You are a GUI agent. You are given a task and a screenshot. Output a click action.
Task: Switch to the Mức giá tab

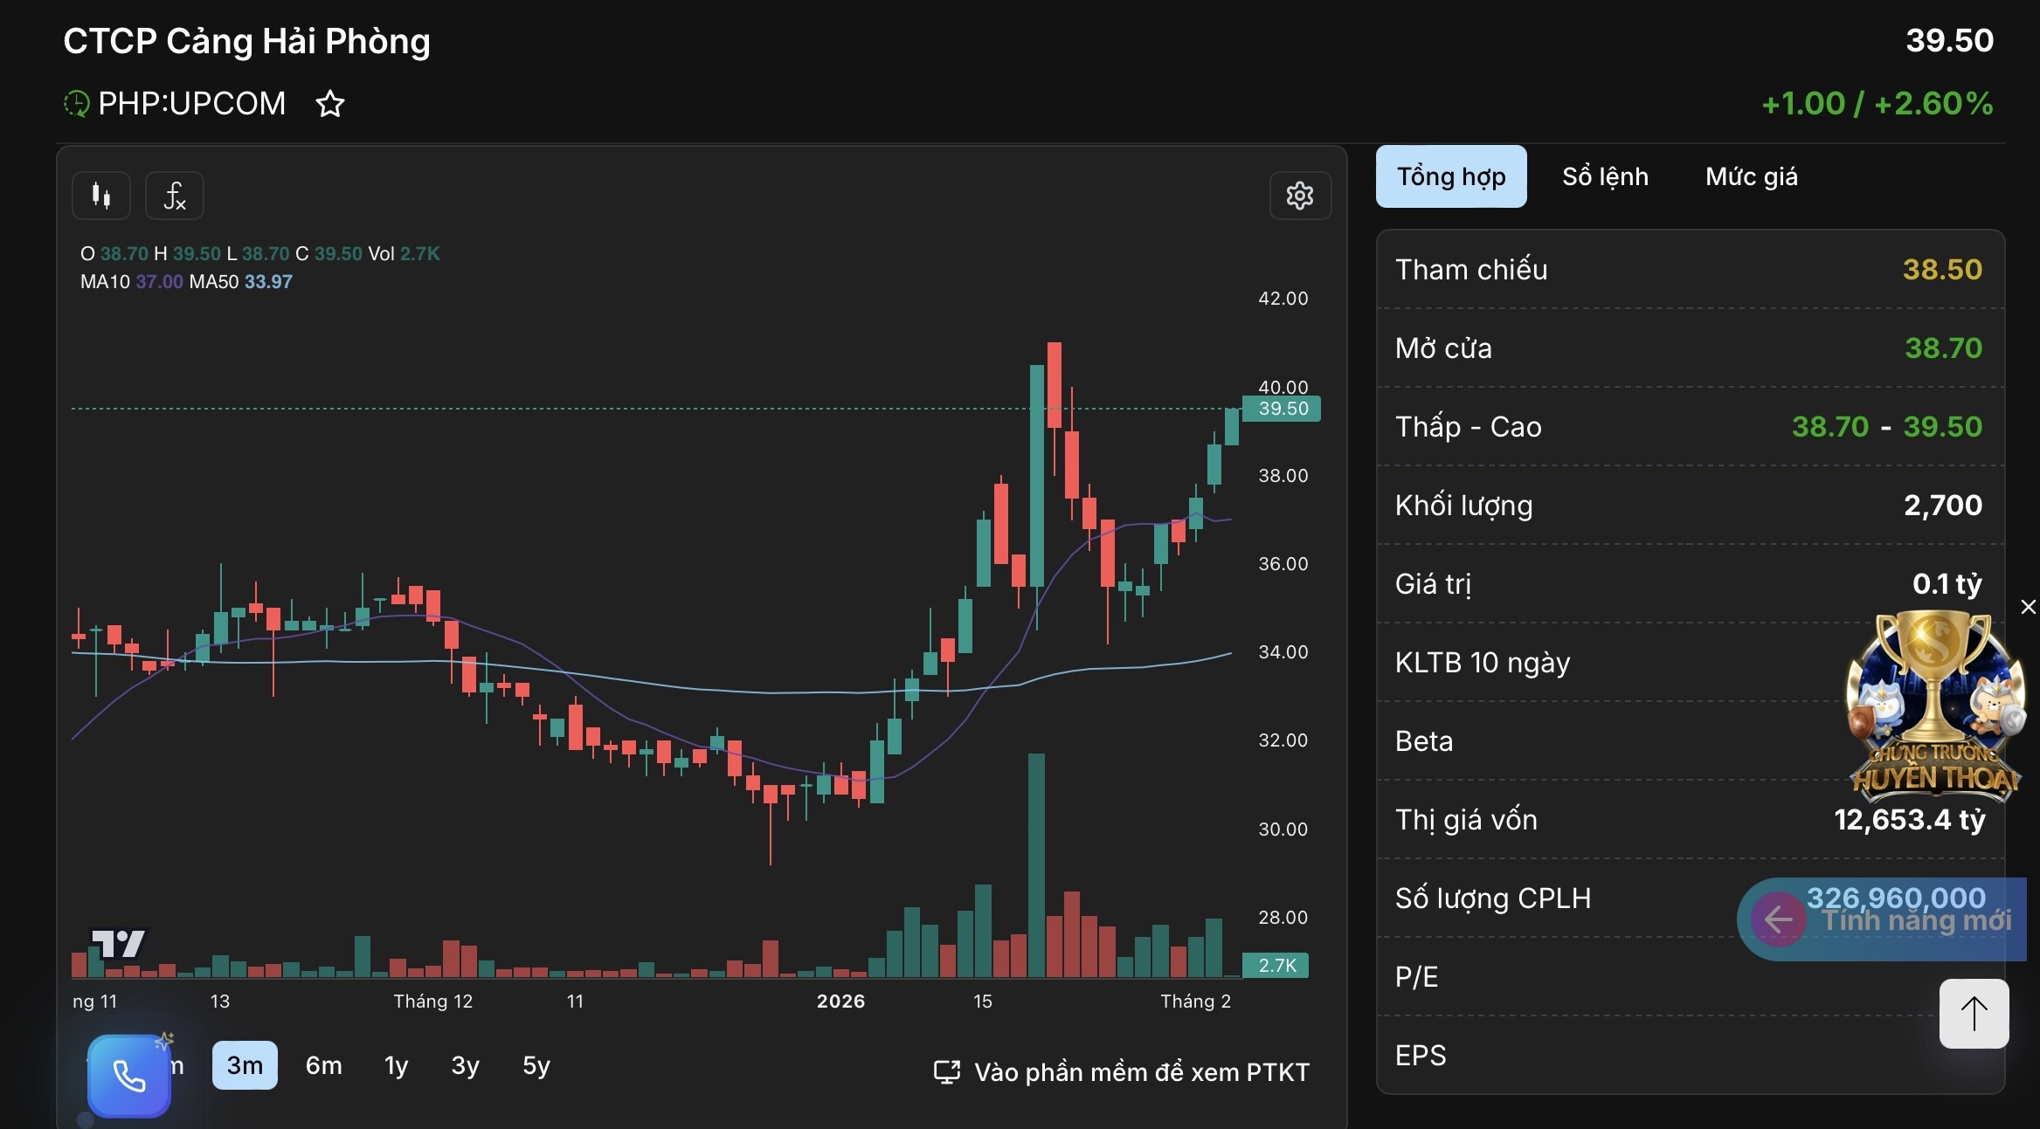[x=1751, y=176]
